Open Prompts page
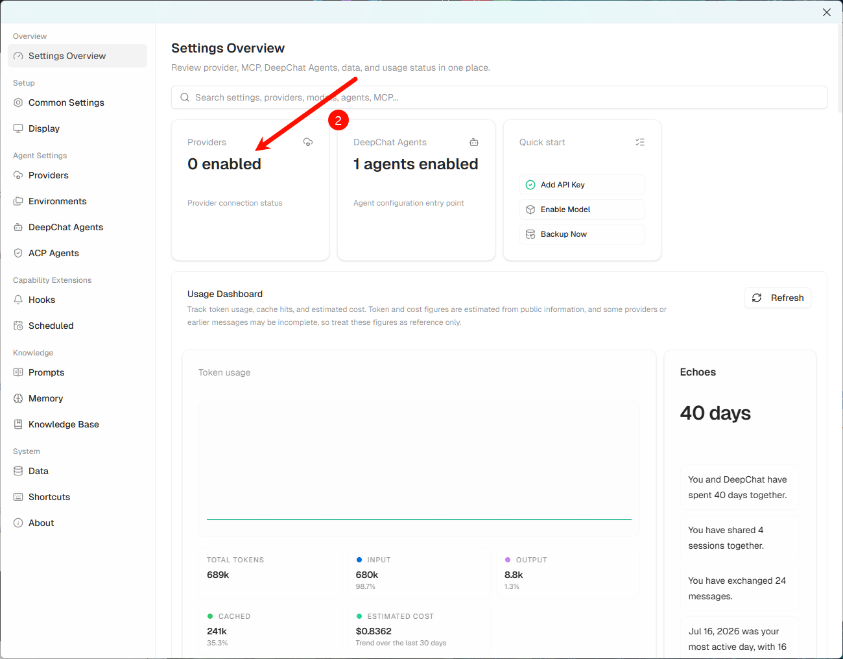The image size is (843, 659). 77,372
